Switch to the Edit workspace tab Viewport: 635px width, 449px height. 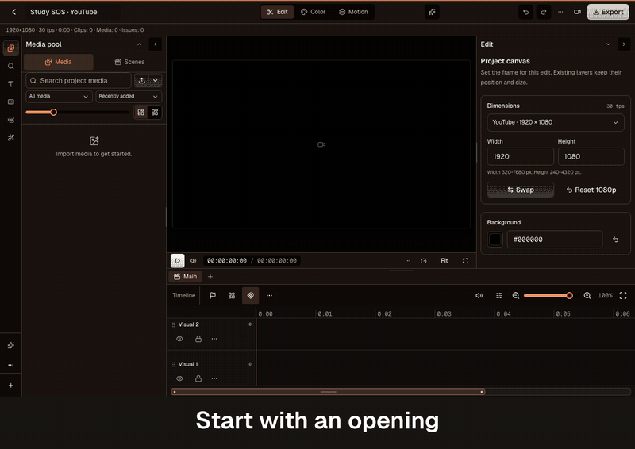point(277,12)
